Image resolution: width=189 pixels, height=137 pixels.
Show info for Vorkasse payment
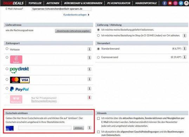coord(89,49)
